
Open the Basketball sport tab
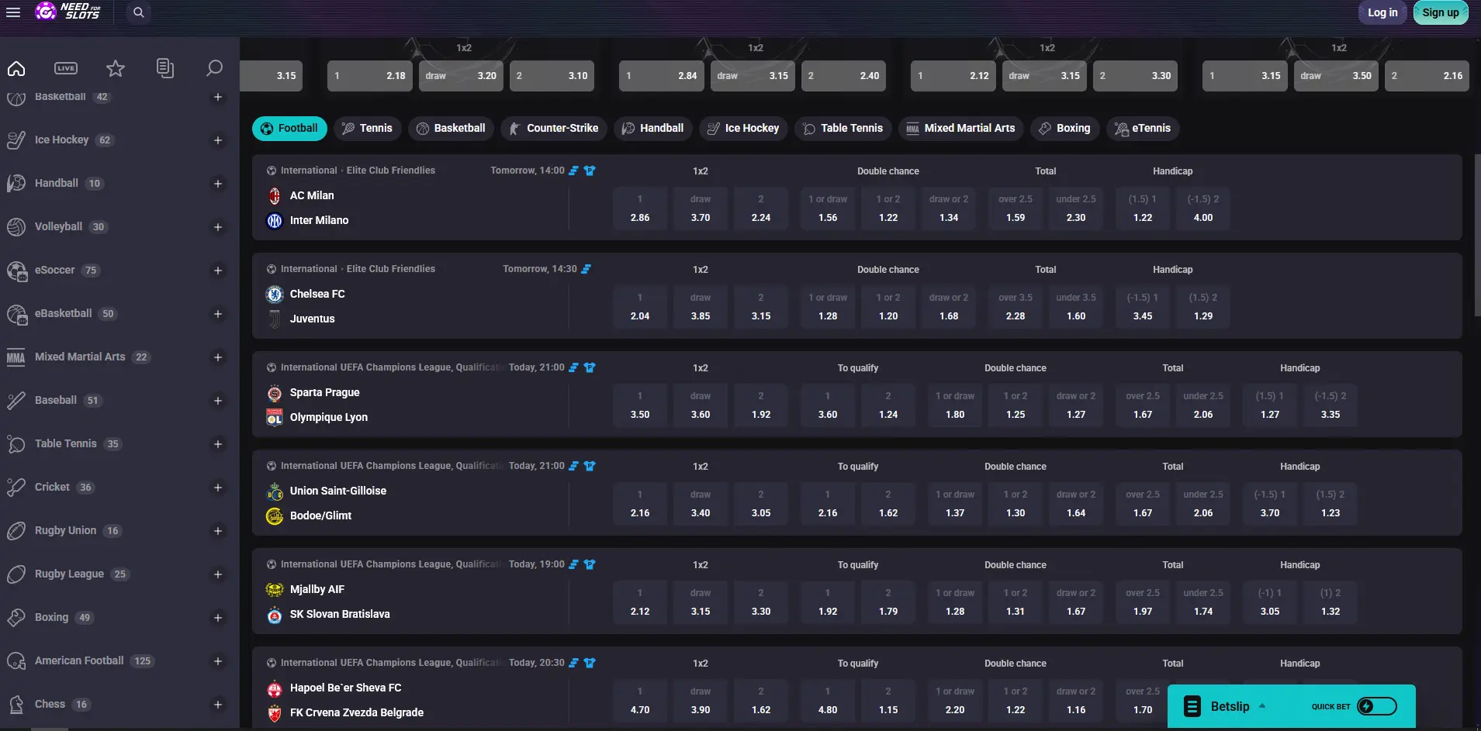click(451, 129)
